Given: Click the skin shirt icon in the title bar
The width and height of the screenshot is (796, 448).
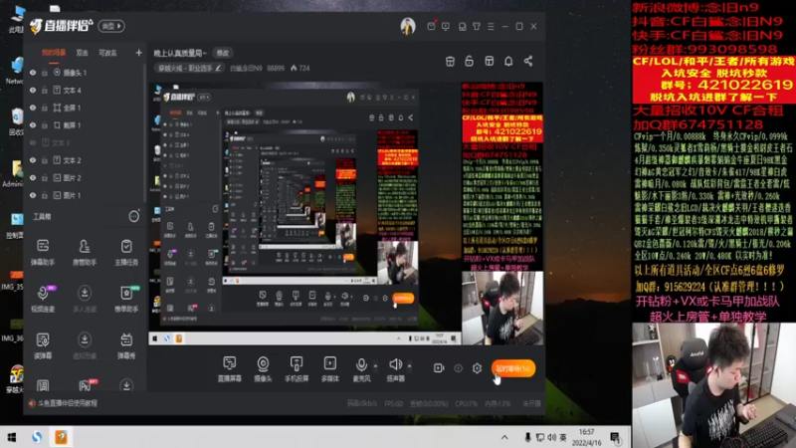Looking at the screenshot, I should (x=477, y=26).
